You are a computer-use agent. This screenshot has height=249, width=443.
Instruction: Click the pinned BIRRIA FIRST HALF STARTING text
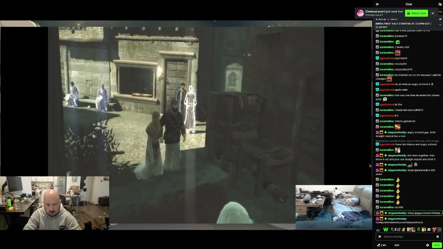[403, 25]
